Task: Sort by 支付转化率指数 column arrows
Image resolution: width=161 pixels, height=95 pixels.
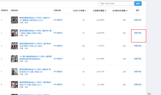Action: [x=127, y=10]
